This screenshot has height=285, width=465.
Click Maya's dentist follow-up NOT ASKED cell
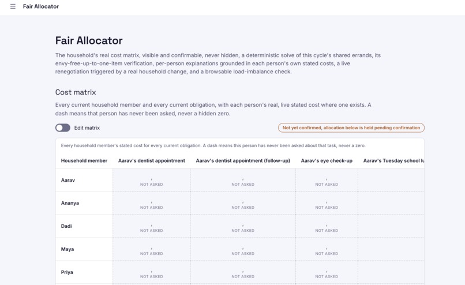[243, 249]
